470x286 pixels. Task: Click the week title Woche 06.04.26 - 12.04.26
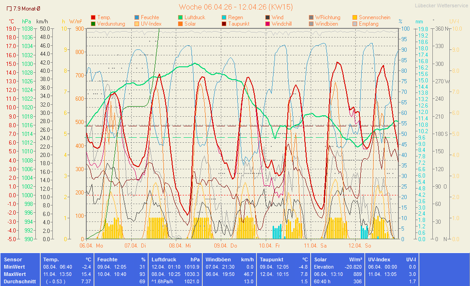235,7
